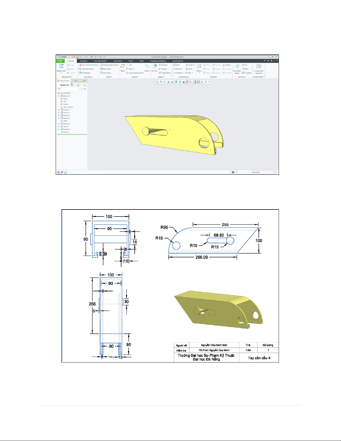Expand the Extrude 1 feature node

(59, 110)
